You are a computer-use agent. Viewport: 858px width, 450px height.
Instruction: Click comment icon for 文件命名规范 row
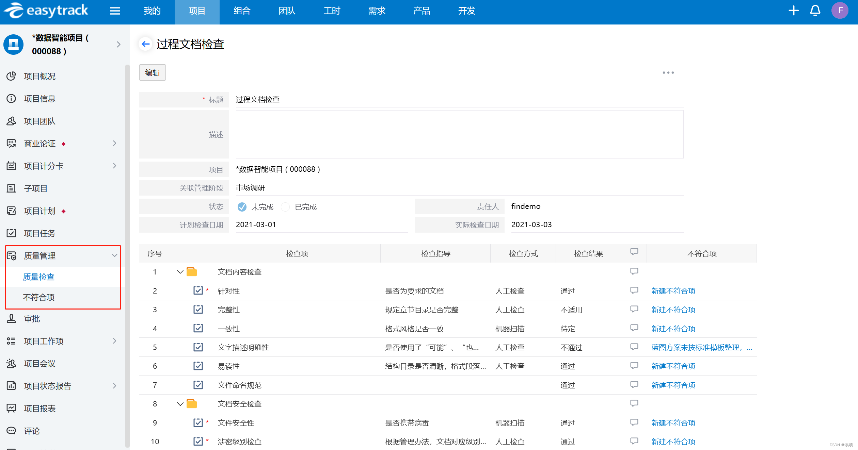pyautogui.click(x=634, y=385)
